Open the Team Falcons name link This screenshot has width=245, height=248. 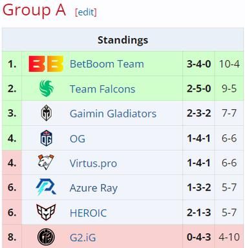[103, 89]
